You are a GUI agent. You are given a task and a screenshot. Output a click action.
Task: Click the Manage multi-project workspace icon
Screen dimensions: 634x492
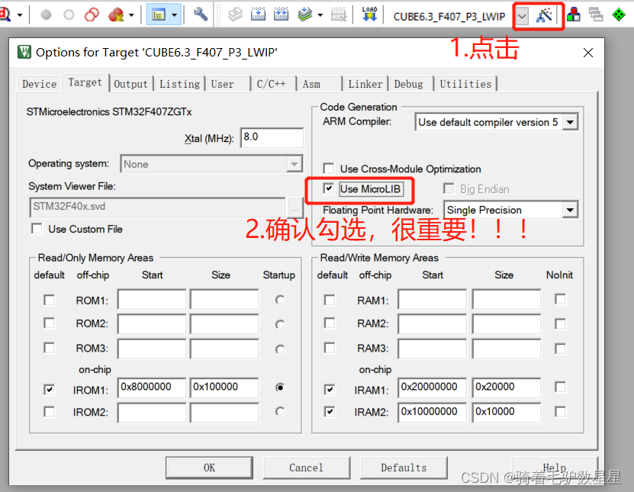tap(596, 15)
